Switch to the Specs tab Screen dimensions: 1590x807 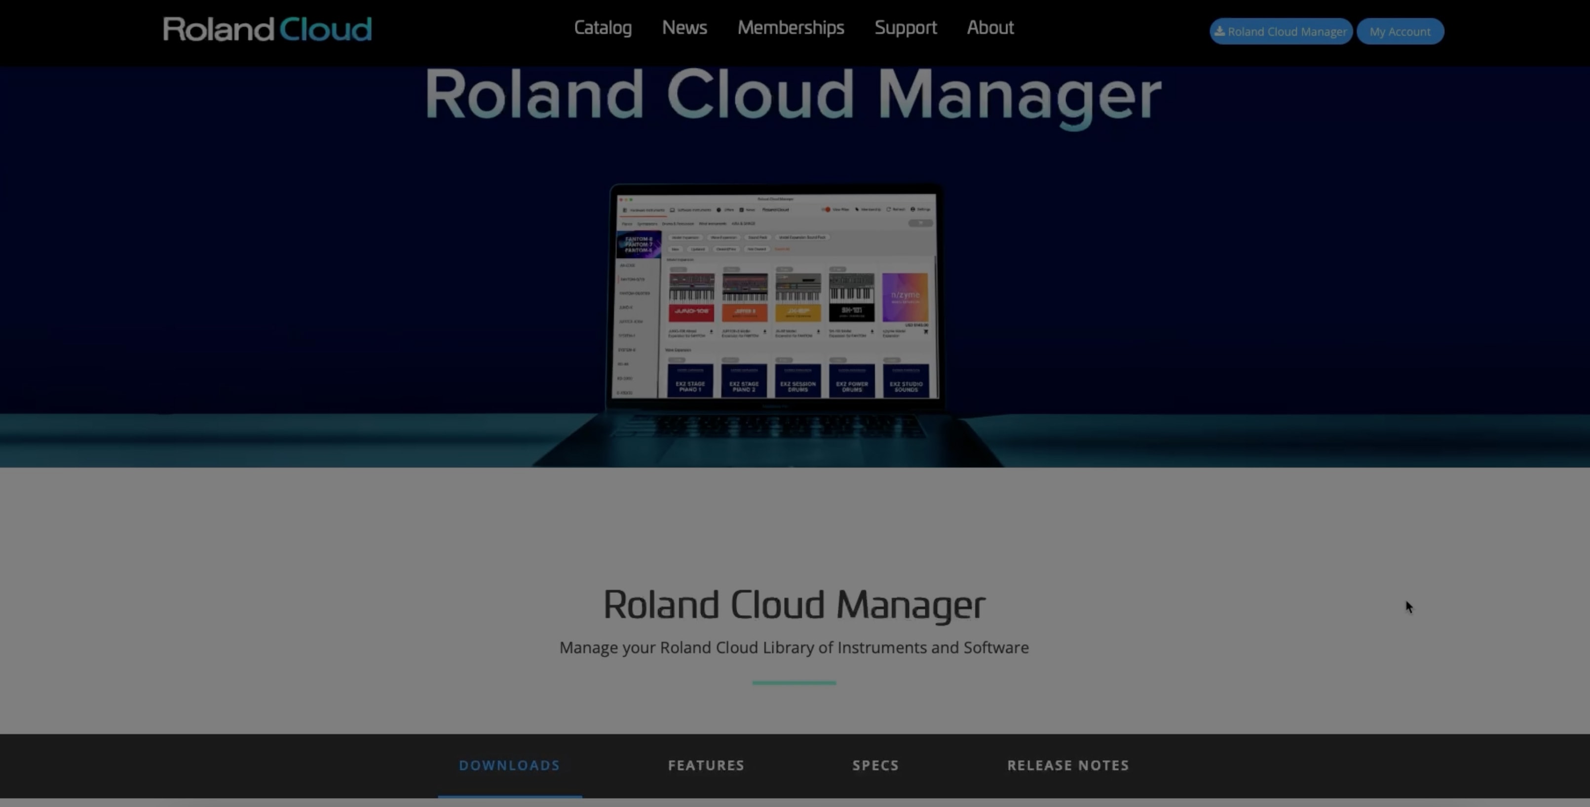coord(875,765)
